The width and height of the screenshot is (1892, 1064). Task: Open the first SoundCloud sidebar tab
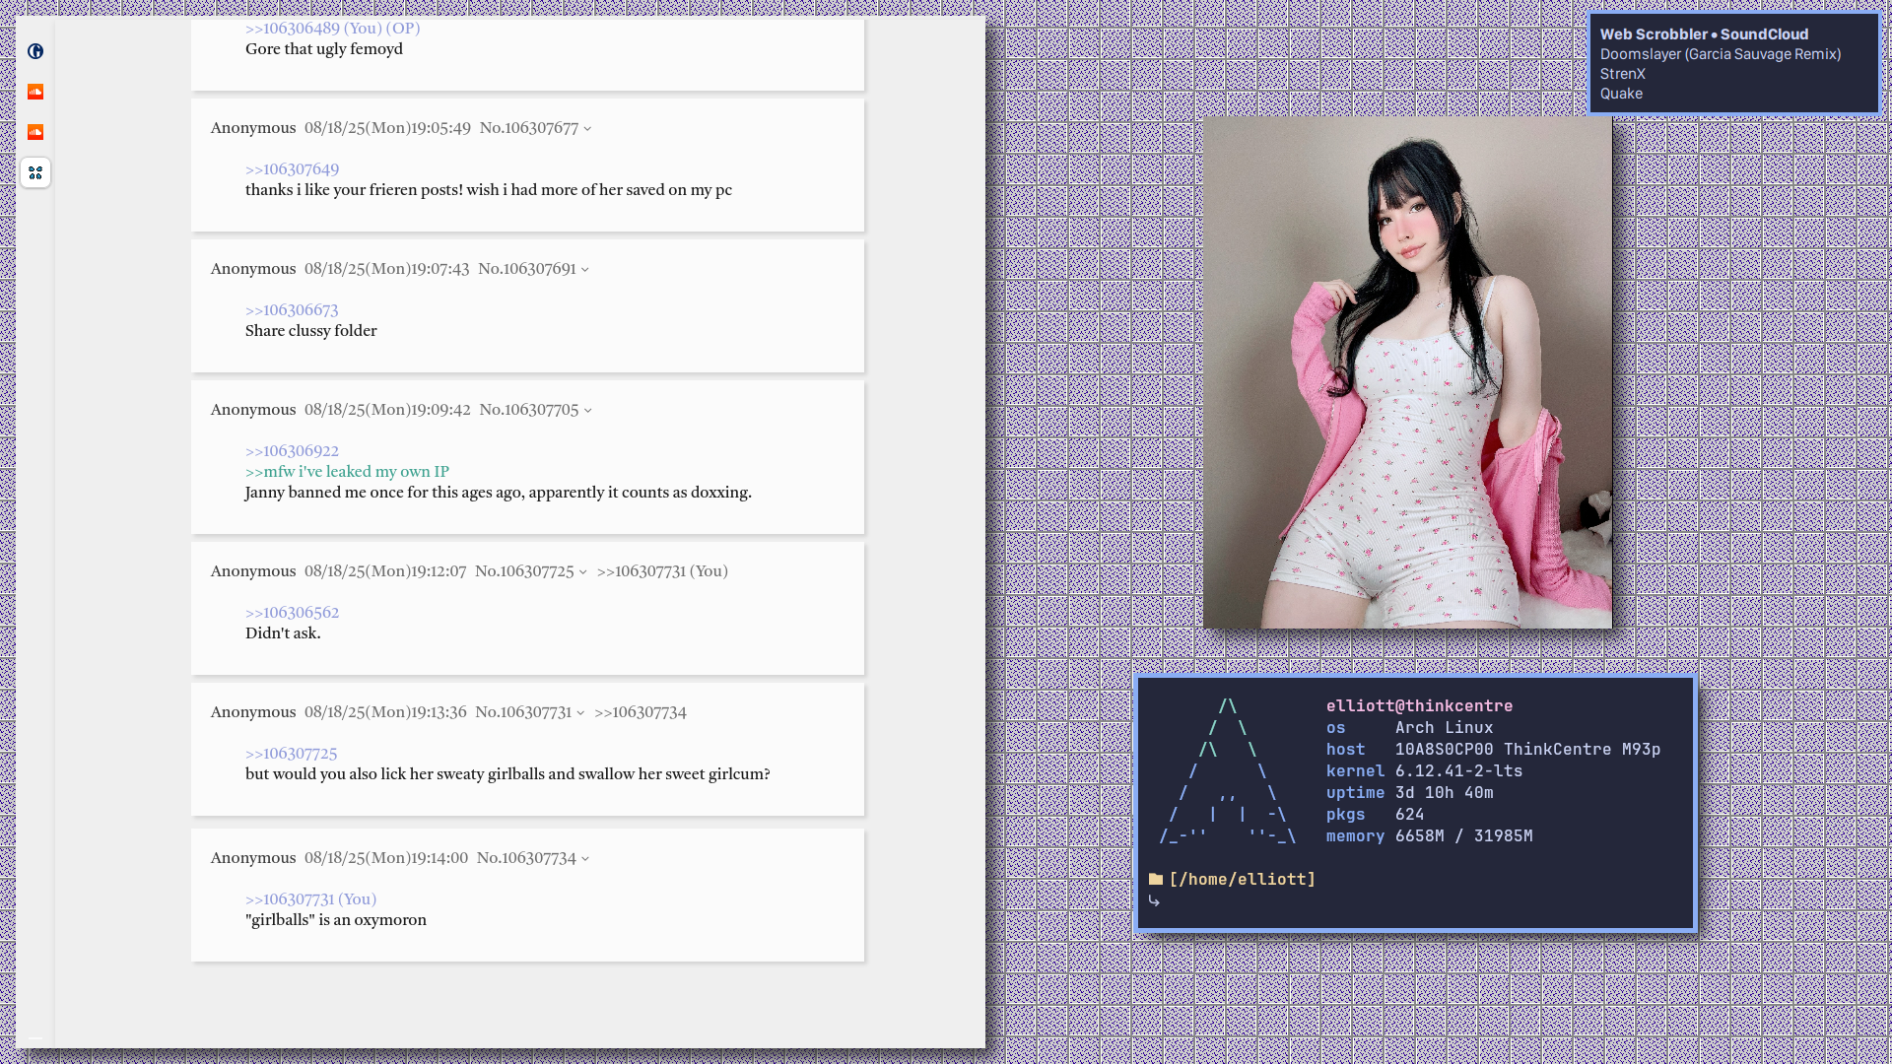pos(35,92)
